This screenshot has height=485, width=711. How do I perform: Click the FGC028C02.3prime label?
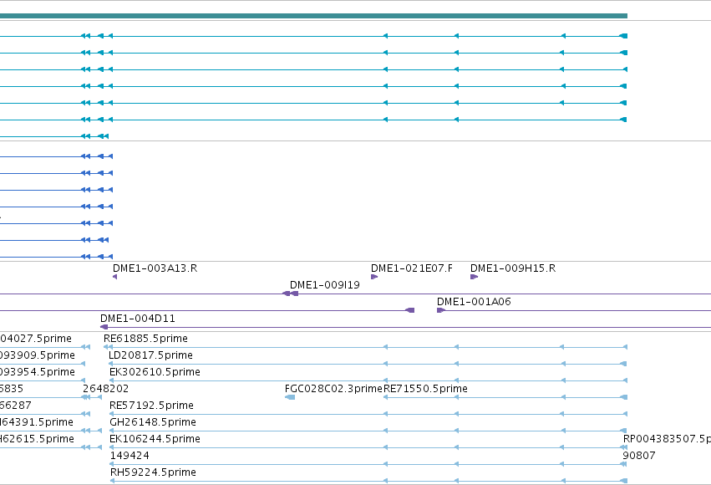point(333,389)
